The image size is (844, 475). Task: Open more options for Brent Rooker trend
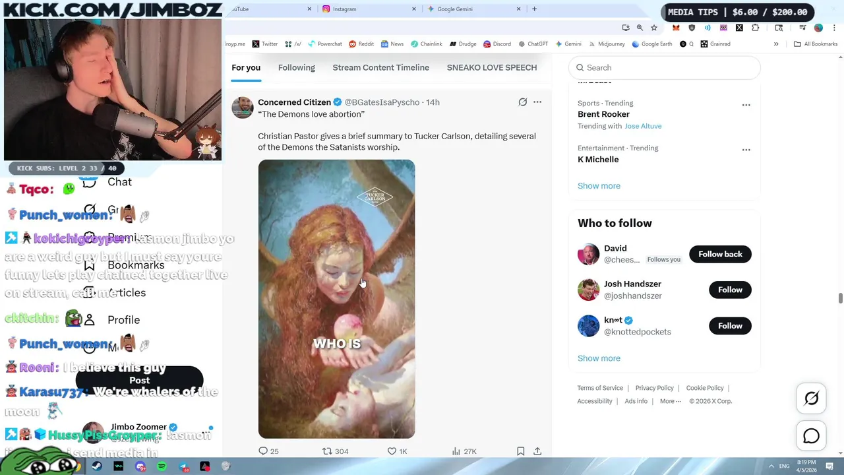tap(746, 105)
